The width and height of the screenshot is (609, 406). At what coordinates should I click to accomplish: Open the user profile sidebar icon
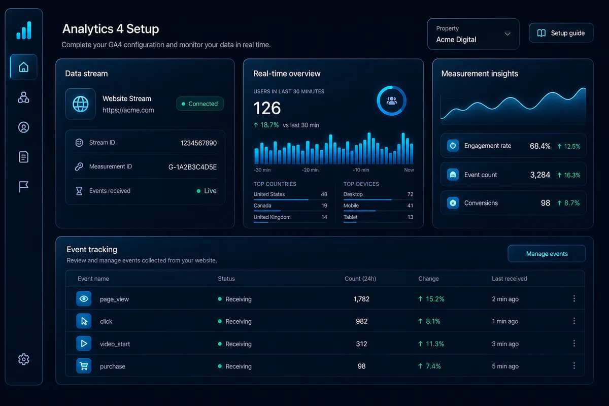pyautogui.click(x=23, y=127)
